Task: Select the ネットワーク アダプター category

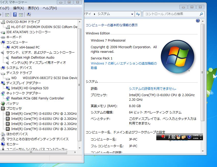Action: click(x=24, y=93)
